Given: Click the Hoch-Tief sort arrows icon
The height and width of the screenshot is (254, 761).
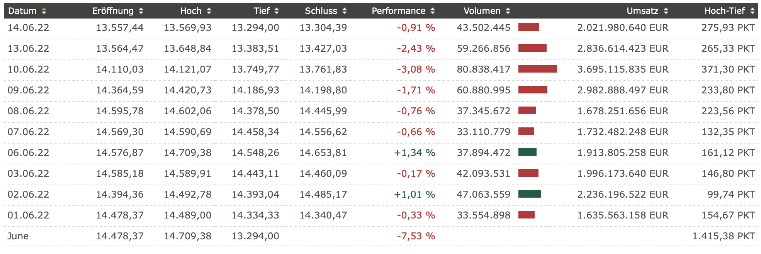Looking at the screenshot, I should click(x=753, y=11).
